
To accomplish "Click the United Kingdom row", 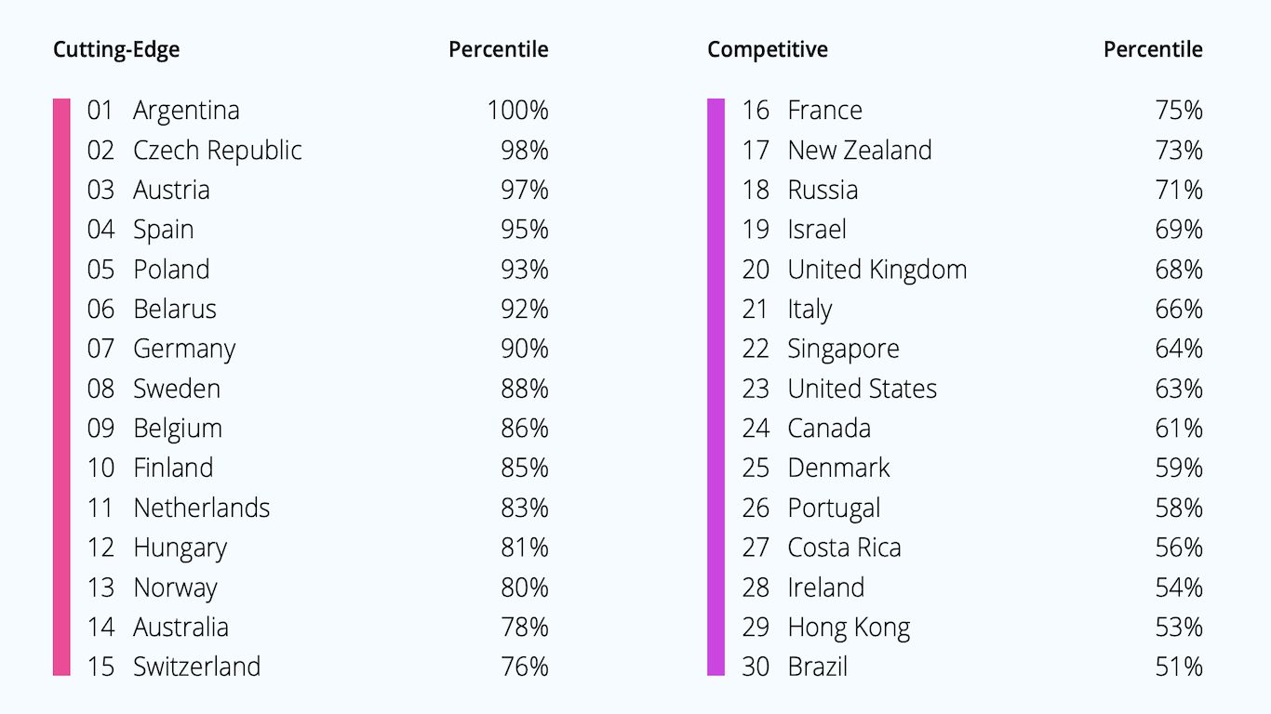I will [972, 270].
